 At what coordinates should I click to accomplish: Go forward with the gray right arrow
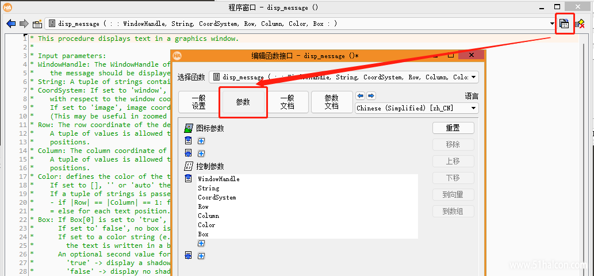click(x=24, y=24)
